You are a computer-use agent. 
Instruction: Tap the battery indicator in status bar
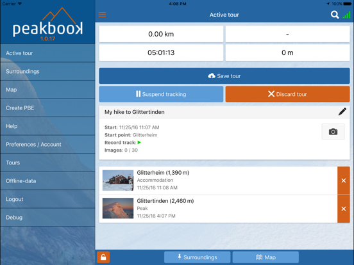point(348,4)
